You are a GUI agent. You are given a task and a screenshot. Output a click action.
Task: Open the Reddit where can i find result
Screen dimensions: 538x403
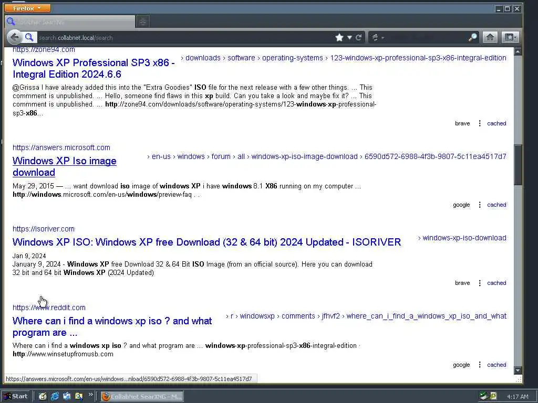[x=112, y=326]
